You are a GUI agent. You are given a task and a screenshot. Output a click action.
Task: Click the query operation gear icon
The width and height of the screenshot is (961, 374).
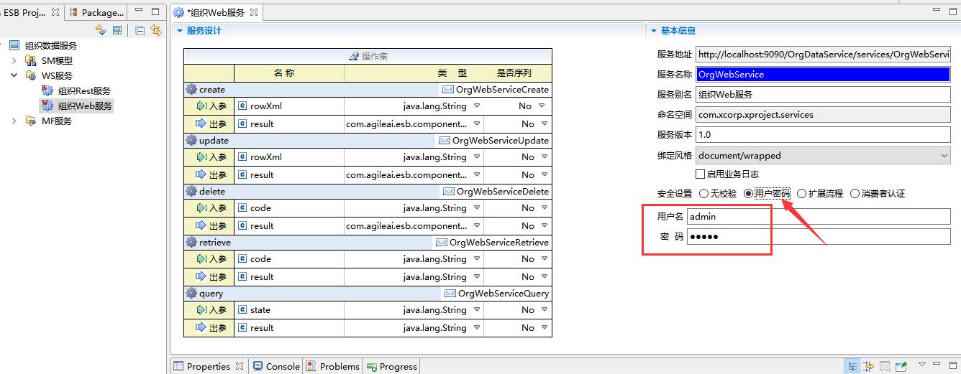coord(191,294)
